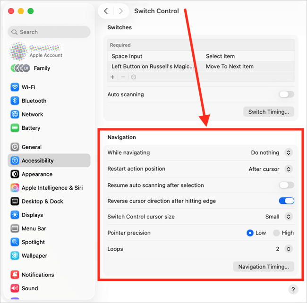
Task: Click the Bluetooth sidebar icon
Action: 15,101
